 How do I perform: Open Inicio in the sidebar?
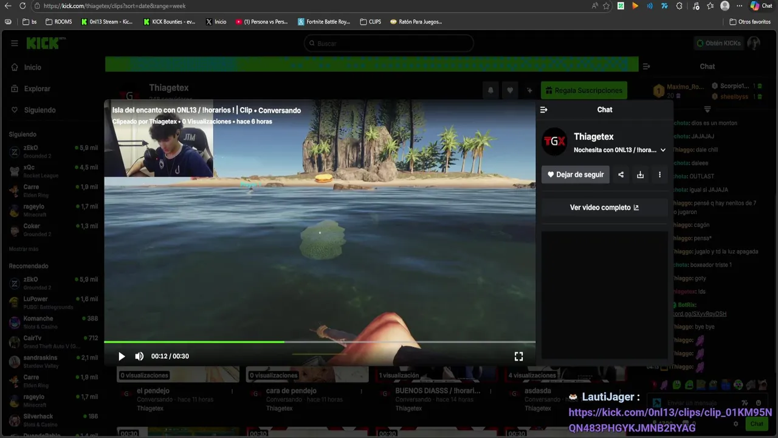click(27, 68)
